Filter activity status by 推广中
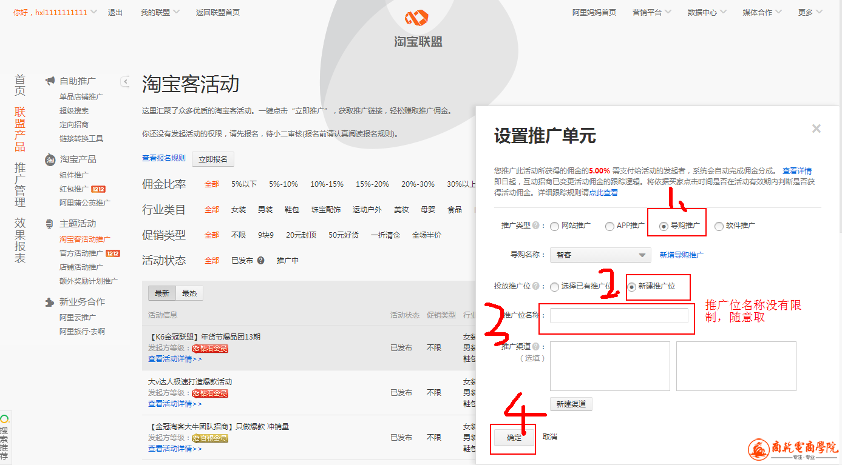This screenshot has width=842, height=465. pos(287,260)
